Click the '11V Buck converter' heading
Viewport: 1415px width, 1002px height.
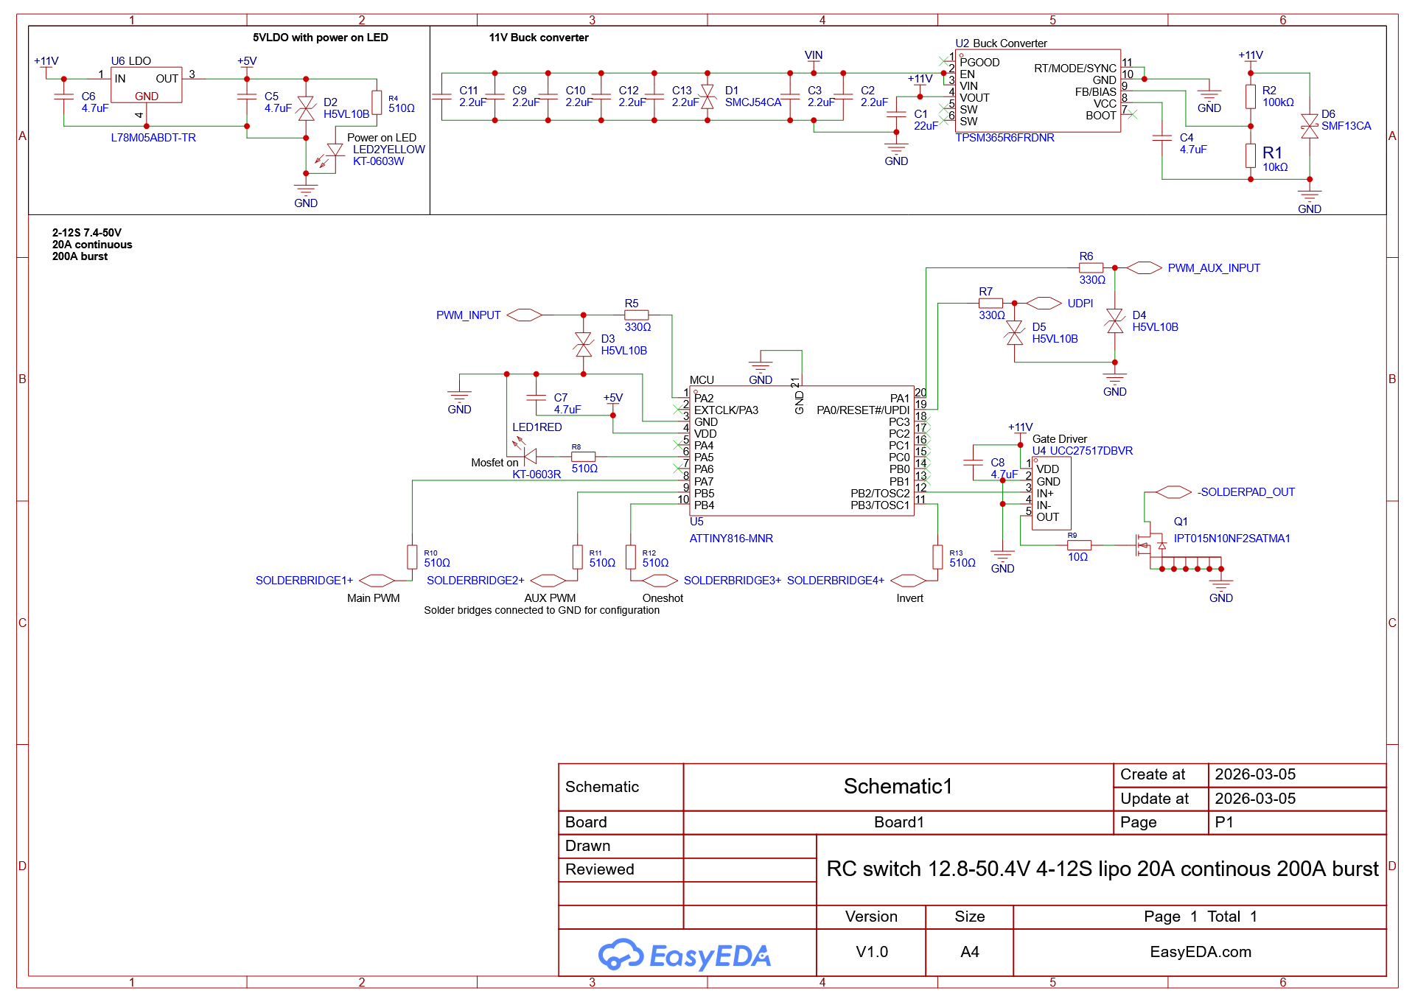pyautogui.click(x=539, y=38)
